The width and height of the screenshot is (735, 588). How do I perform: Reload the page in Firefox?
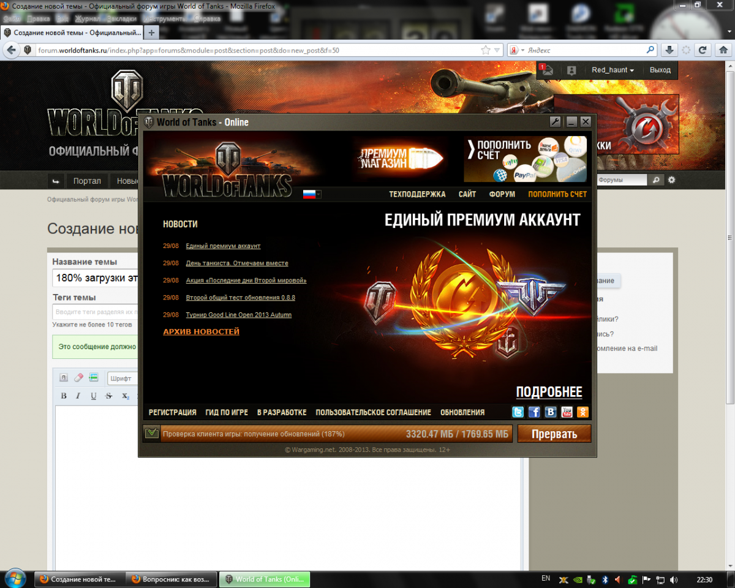[x=703, y=50]
